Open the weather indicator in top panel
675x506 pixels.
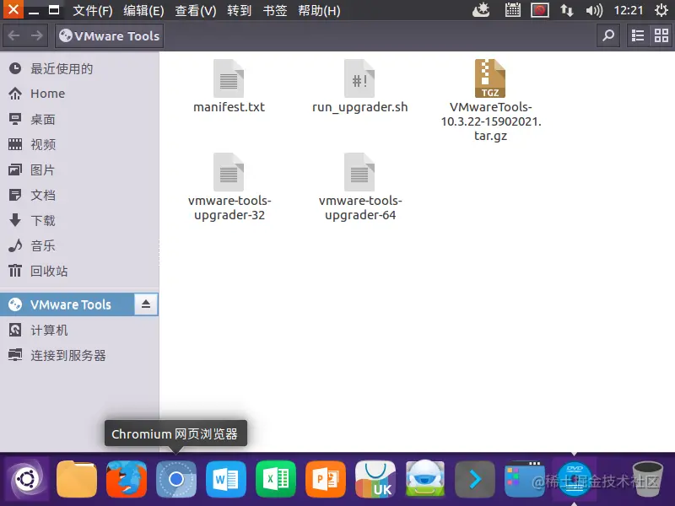(x=481, y=10)
